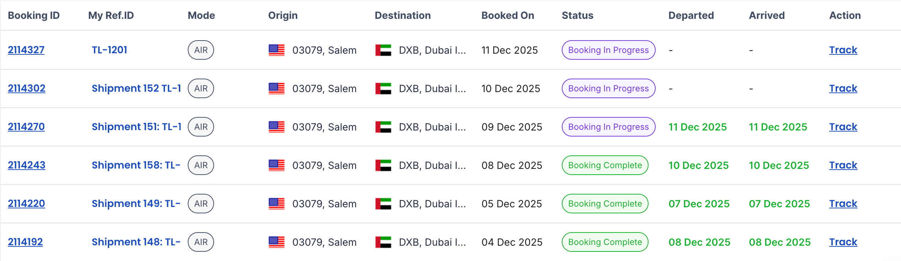The height and width of the screenshot is (261, 901).
Task: Click the Booking In Progress status for booking 2114327
Action: pos(608,50)
